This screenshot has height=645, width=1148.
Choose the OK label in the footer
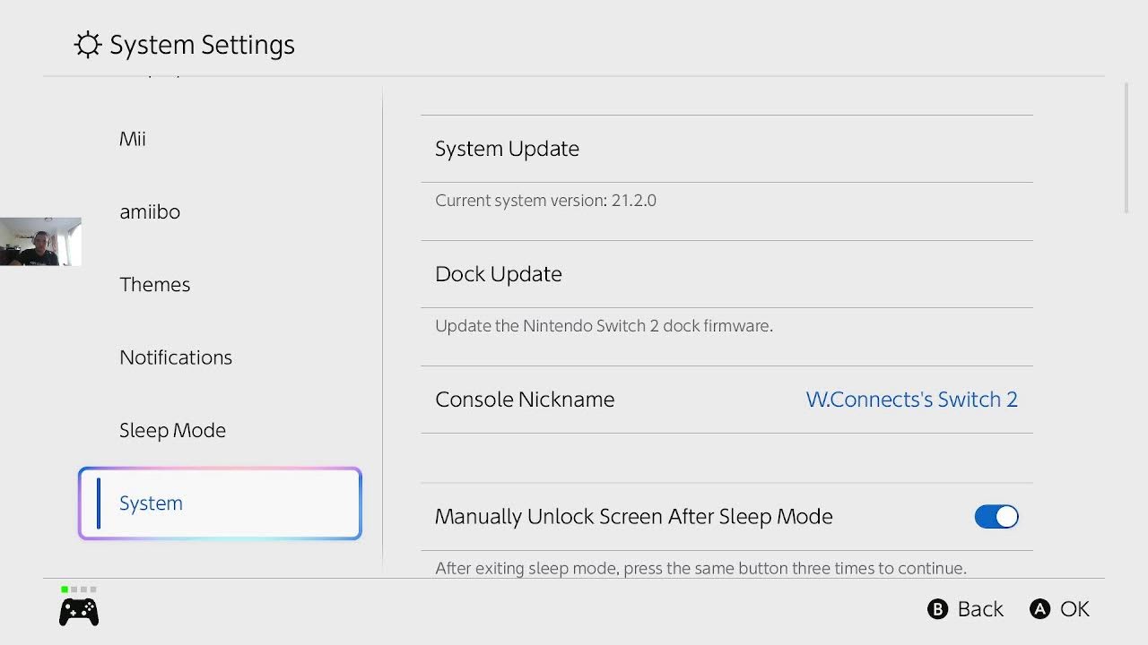point(1074,609)
